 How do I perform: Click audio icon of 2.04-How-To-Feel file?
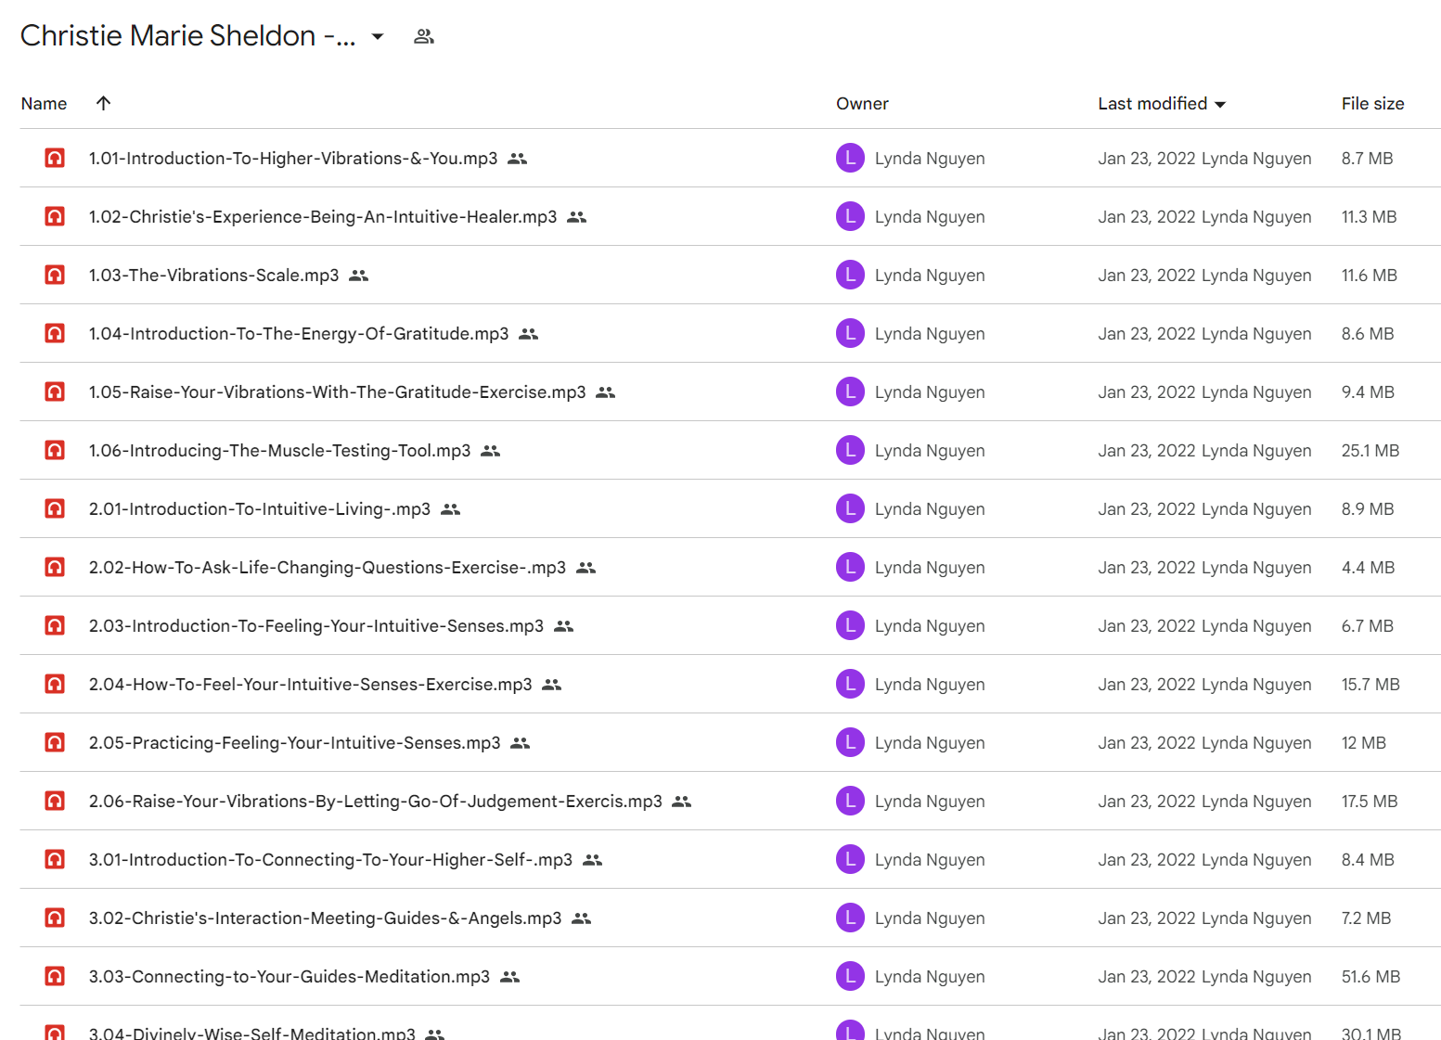(x=55, y=684)
